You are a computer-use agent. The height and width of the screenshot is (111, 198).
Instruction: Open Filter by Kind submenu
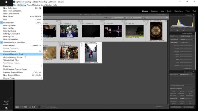21,36
